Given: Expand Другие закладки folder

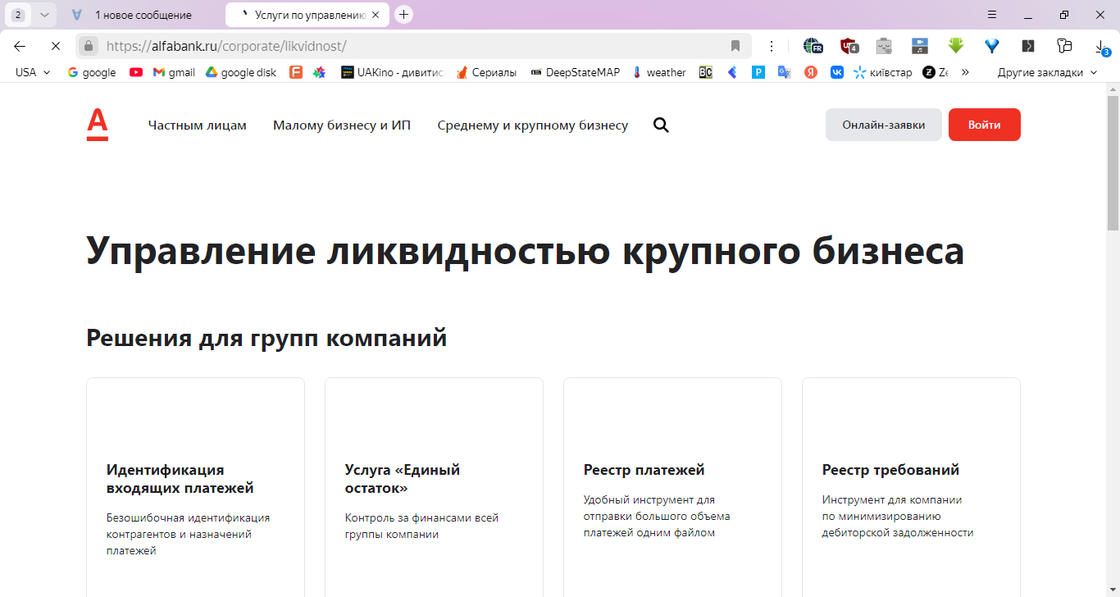Looking at the screenshot, I should click(1047, 72).
